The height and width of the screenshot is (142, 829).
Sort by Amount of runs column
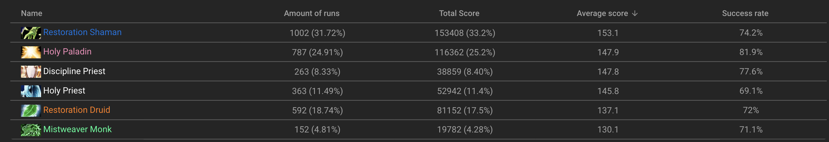point(312,13)
